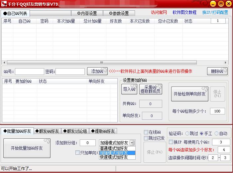Click the page number field showing 1
This screenshot has height=173, width=233.
coord(218,21)
